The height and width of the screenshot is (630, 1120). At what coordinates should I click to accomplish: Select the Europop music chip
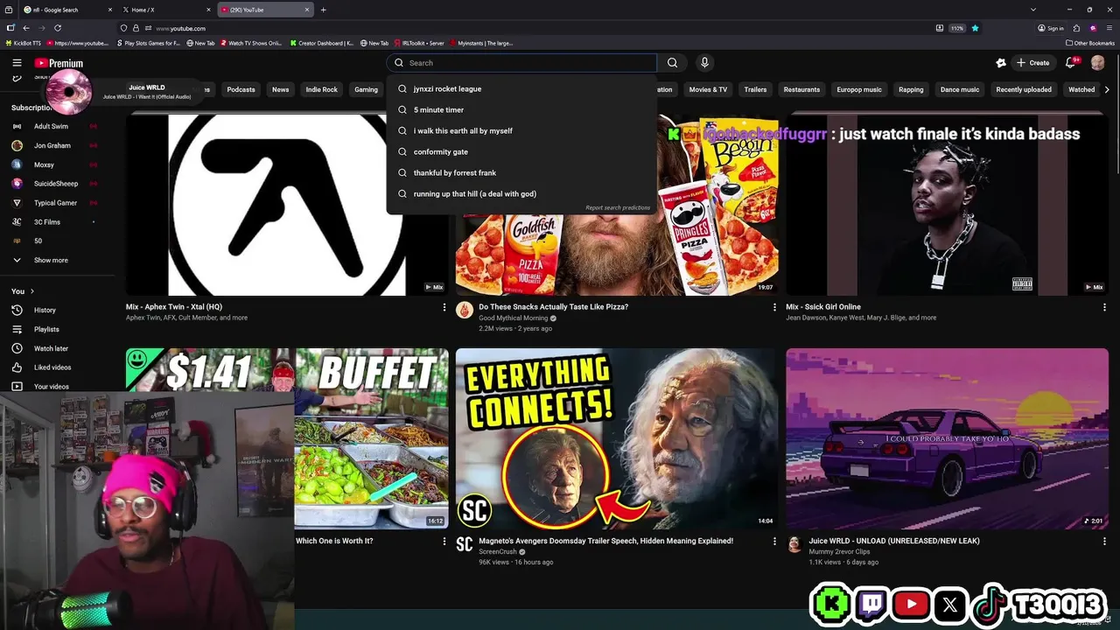tap(859, 89)
